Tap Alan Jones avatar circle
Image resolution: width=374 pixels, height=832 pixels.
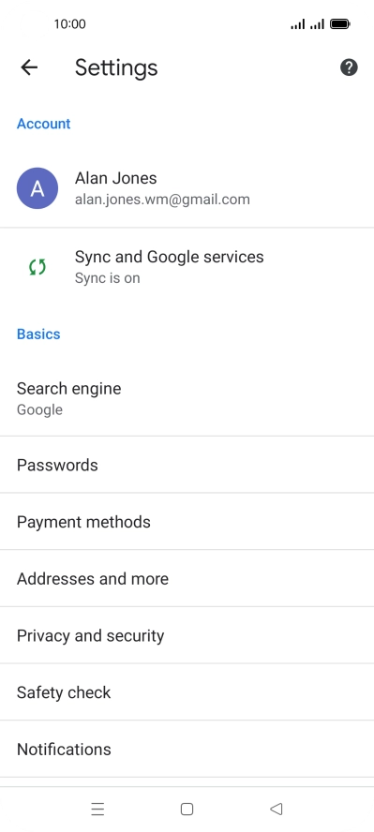[x=37, y=188]
